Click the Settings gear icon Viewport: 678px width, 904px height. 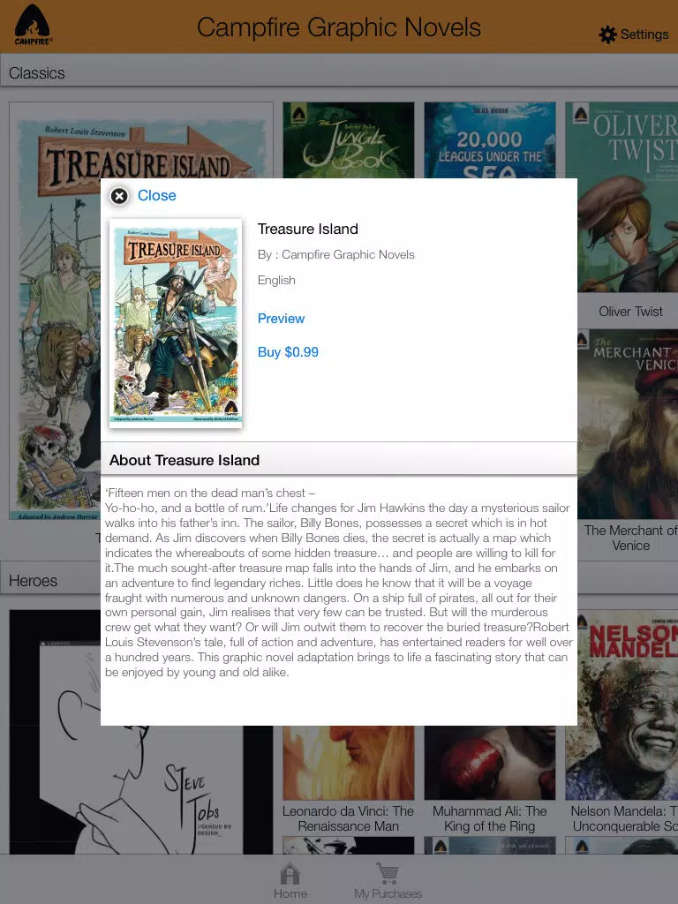tap(607, 34)
